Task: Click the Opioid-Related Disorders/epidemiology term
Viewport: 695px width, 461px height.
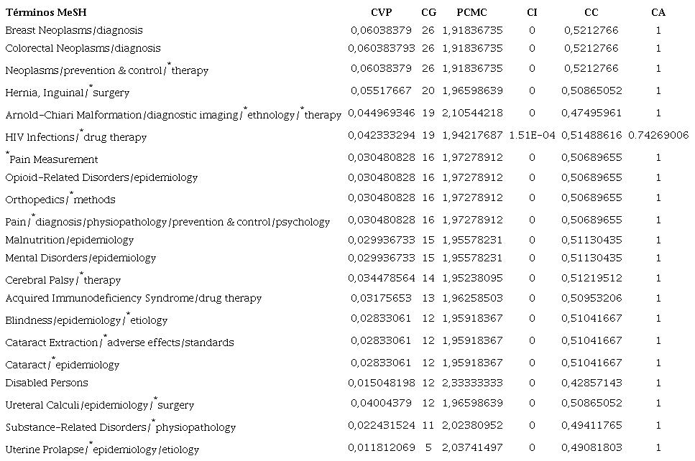Action: coord(101,177)
